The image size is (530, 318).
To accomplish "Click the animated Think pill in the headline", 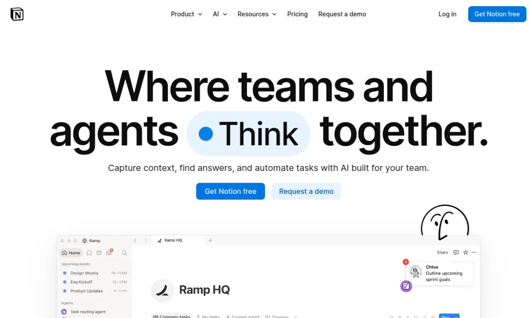I will pyautogui.click(x=248, y=134).
